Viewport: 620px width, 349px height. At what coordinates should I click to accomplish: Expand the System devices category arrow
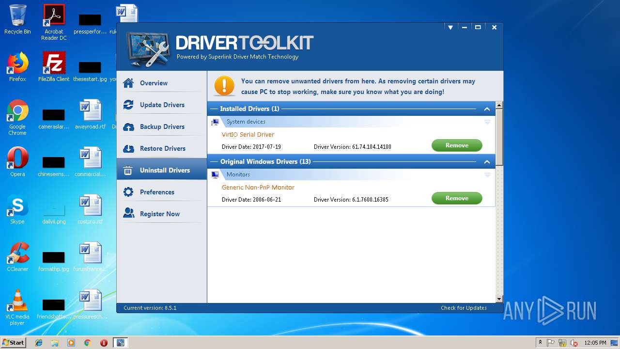[x=487, y=122]
